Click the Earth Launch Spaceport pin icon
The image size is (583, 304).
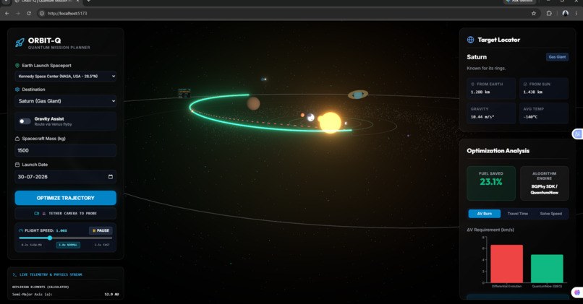[x=17, y=65]
